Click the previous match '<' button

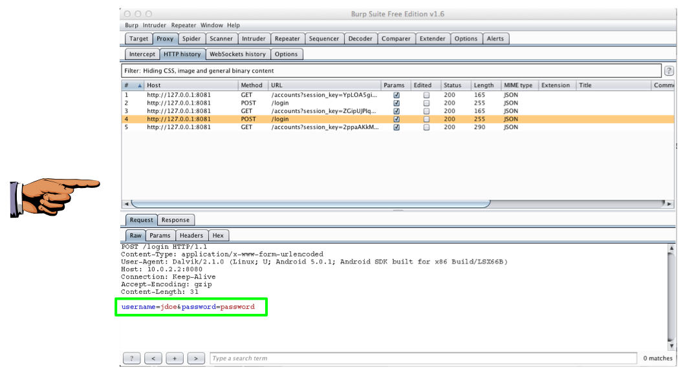153,358
